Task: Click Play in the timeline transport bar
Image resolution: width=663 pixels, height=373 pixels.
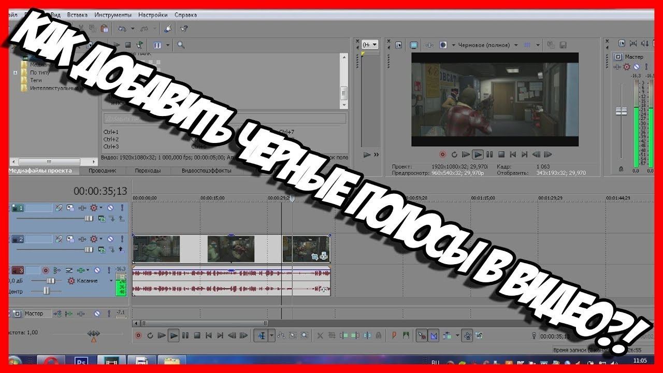Action: [x=174, y=335]
